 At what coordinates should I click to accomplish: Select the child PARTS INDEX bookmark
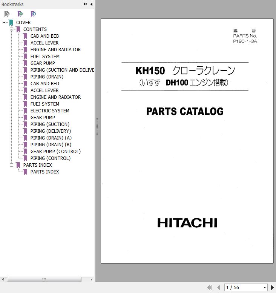(x=44, y=172)
